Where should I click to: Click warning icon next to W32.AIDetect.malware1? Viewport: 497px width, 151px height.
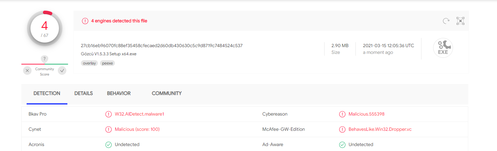(109, 114)
